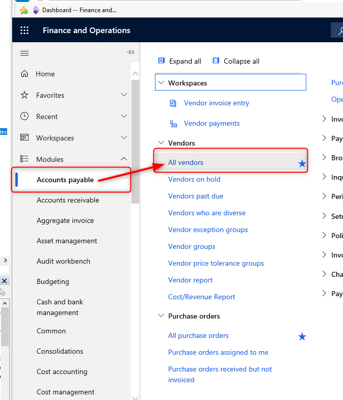Open the app launcher waffle icon

tap(24, 31)
